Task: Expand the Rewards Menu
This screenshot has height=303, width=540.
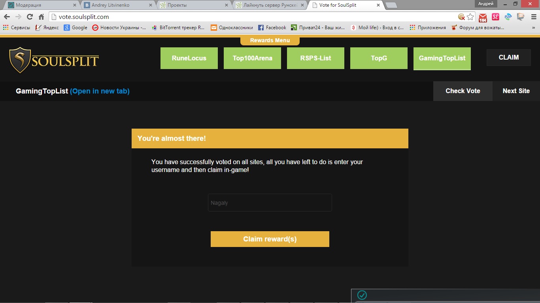Action: pyautogui.click(x=270, y=40)
